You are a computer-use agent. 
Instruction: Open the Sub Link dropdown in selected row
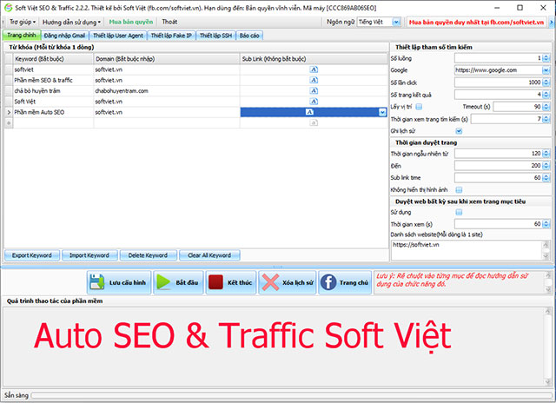pyautogui.click(x=382, y=112)
